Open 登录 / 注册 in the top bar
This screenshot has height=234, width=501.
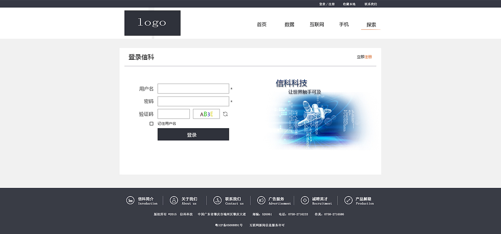327,4
